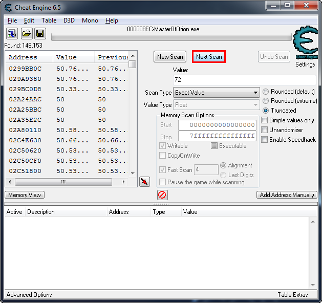Click the open file folder icon

click(26, 33)
